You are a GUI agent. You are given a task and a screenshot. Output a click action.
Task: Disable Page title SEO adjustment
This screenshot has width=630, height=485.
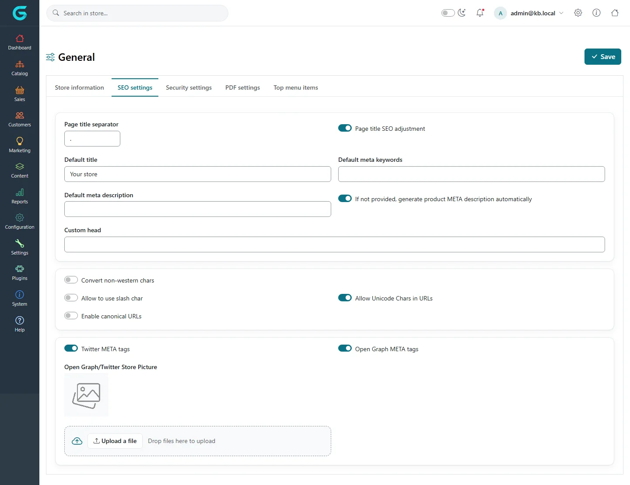[x=345, y=128]
